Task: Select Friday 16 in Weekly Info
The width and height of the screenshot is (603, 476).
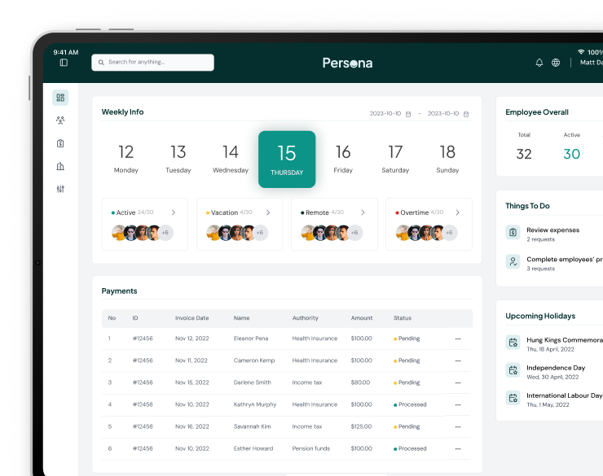Action: coord(343,159)
